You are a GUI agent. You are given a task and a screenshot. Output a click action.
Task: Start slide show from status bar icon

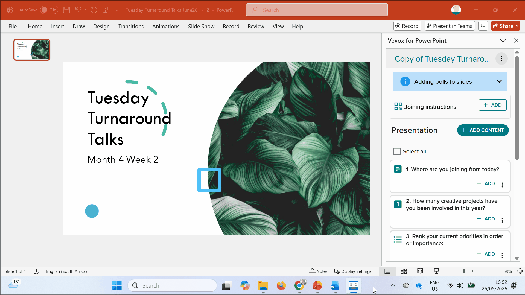click(x=436, y=271)
